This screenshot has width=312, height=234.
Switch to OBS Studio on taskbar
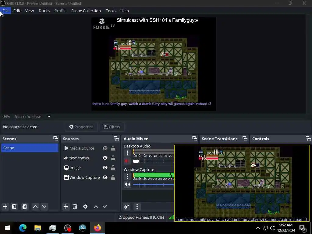67,228
